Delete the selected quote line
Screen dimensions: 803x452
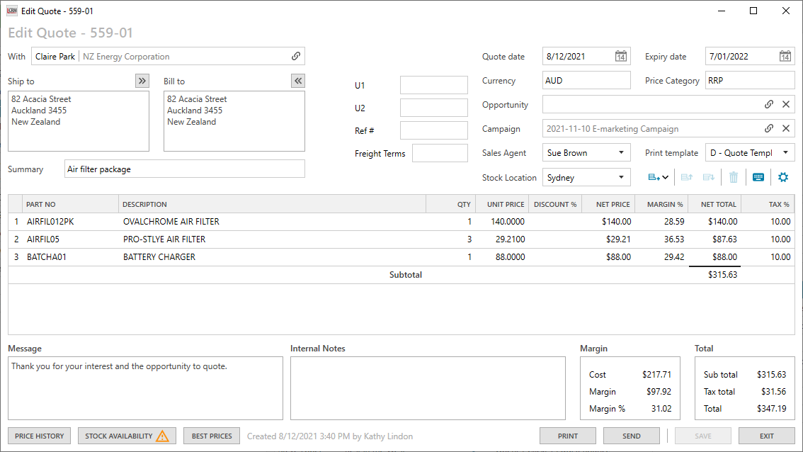pyautogui.click(x=733, y=177)
